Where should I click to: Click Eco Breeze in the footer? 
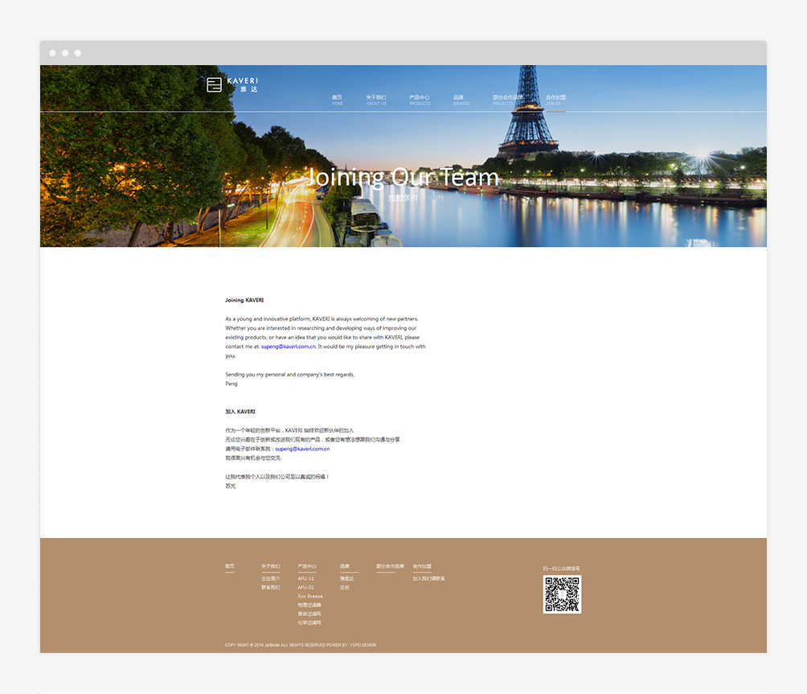pyautogui.click(x=309, y=596)
